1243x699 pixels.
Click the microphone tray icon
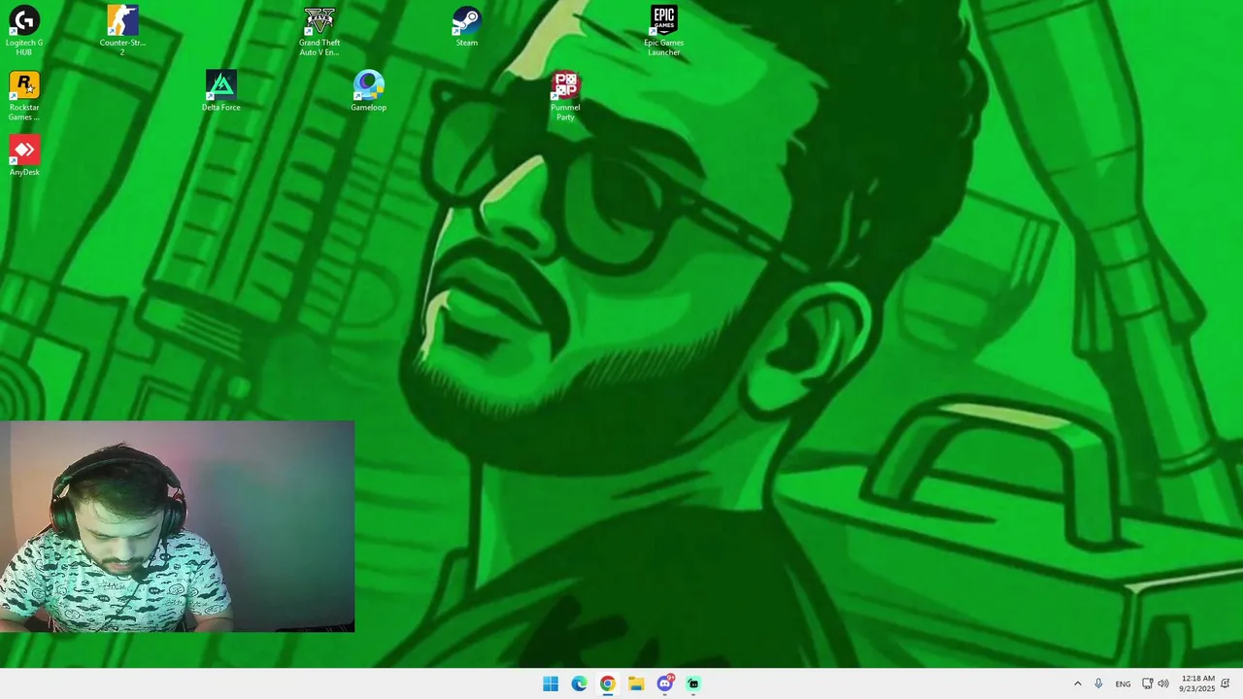[1098, 683]
